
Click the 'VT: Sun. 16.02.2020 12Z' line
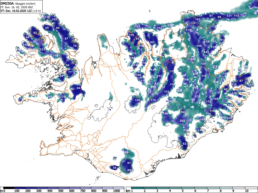click(16, 11)
